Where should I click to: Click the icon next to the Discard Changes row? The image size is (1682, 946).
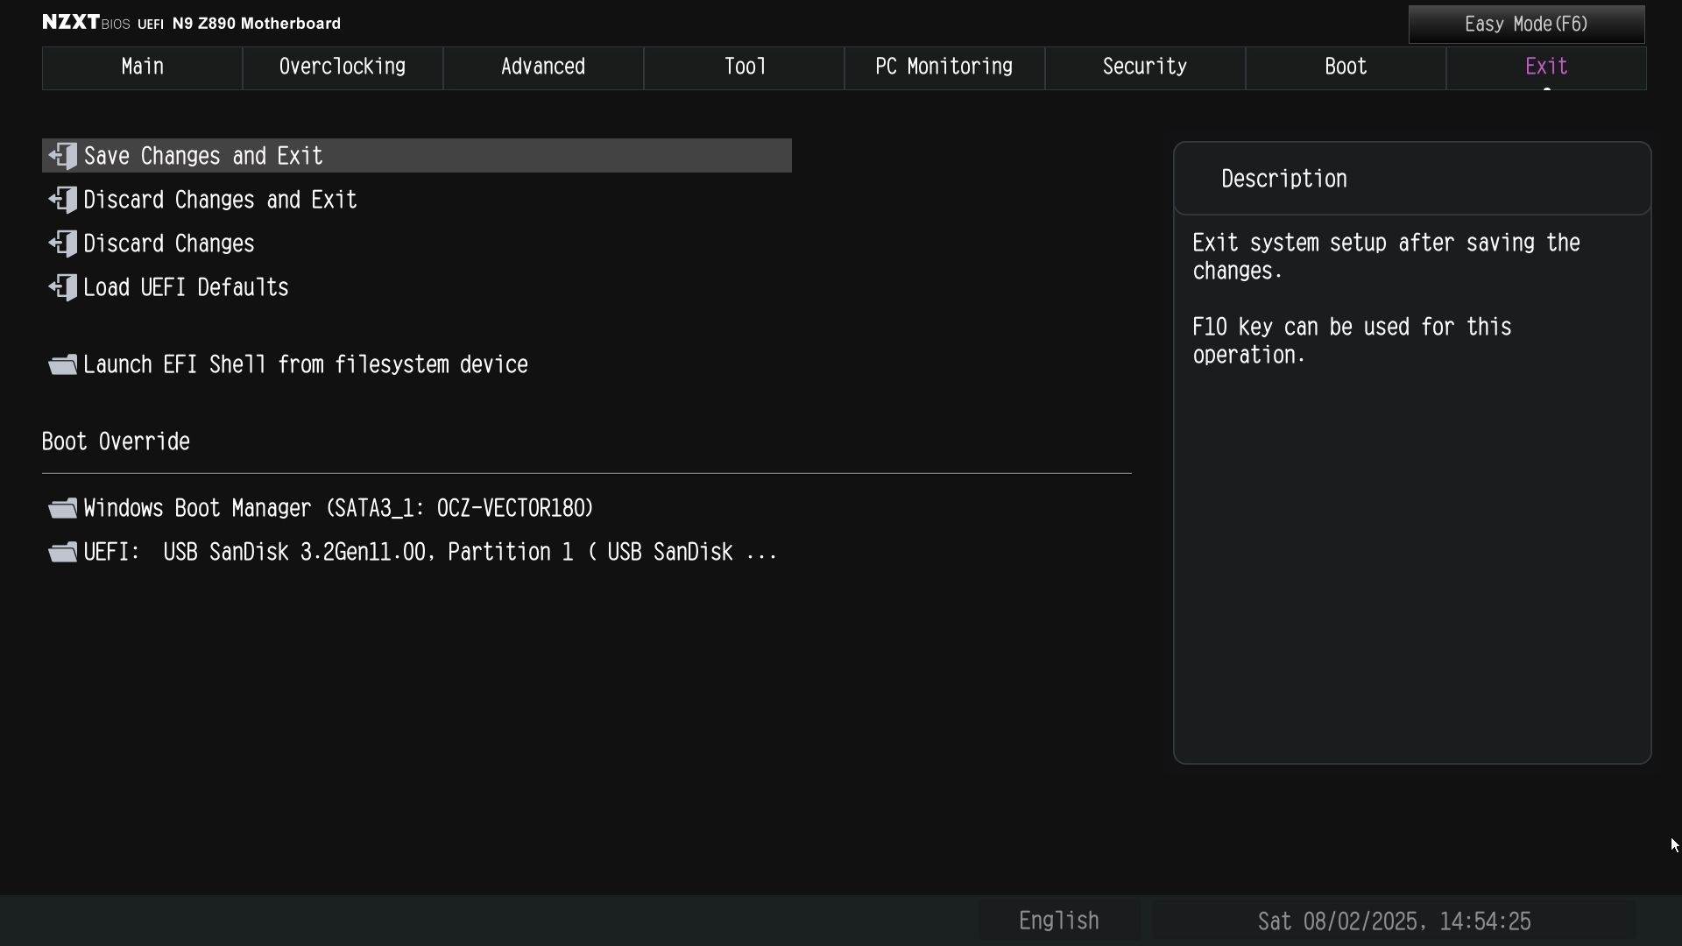point(63,244)
